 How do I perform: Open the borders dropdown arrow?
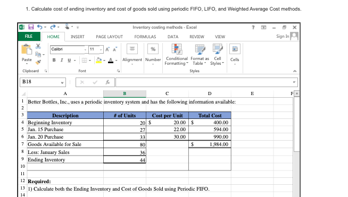tap(90, 61)
